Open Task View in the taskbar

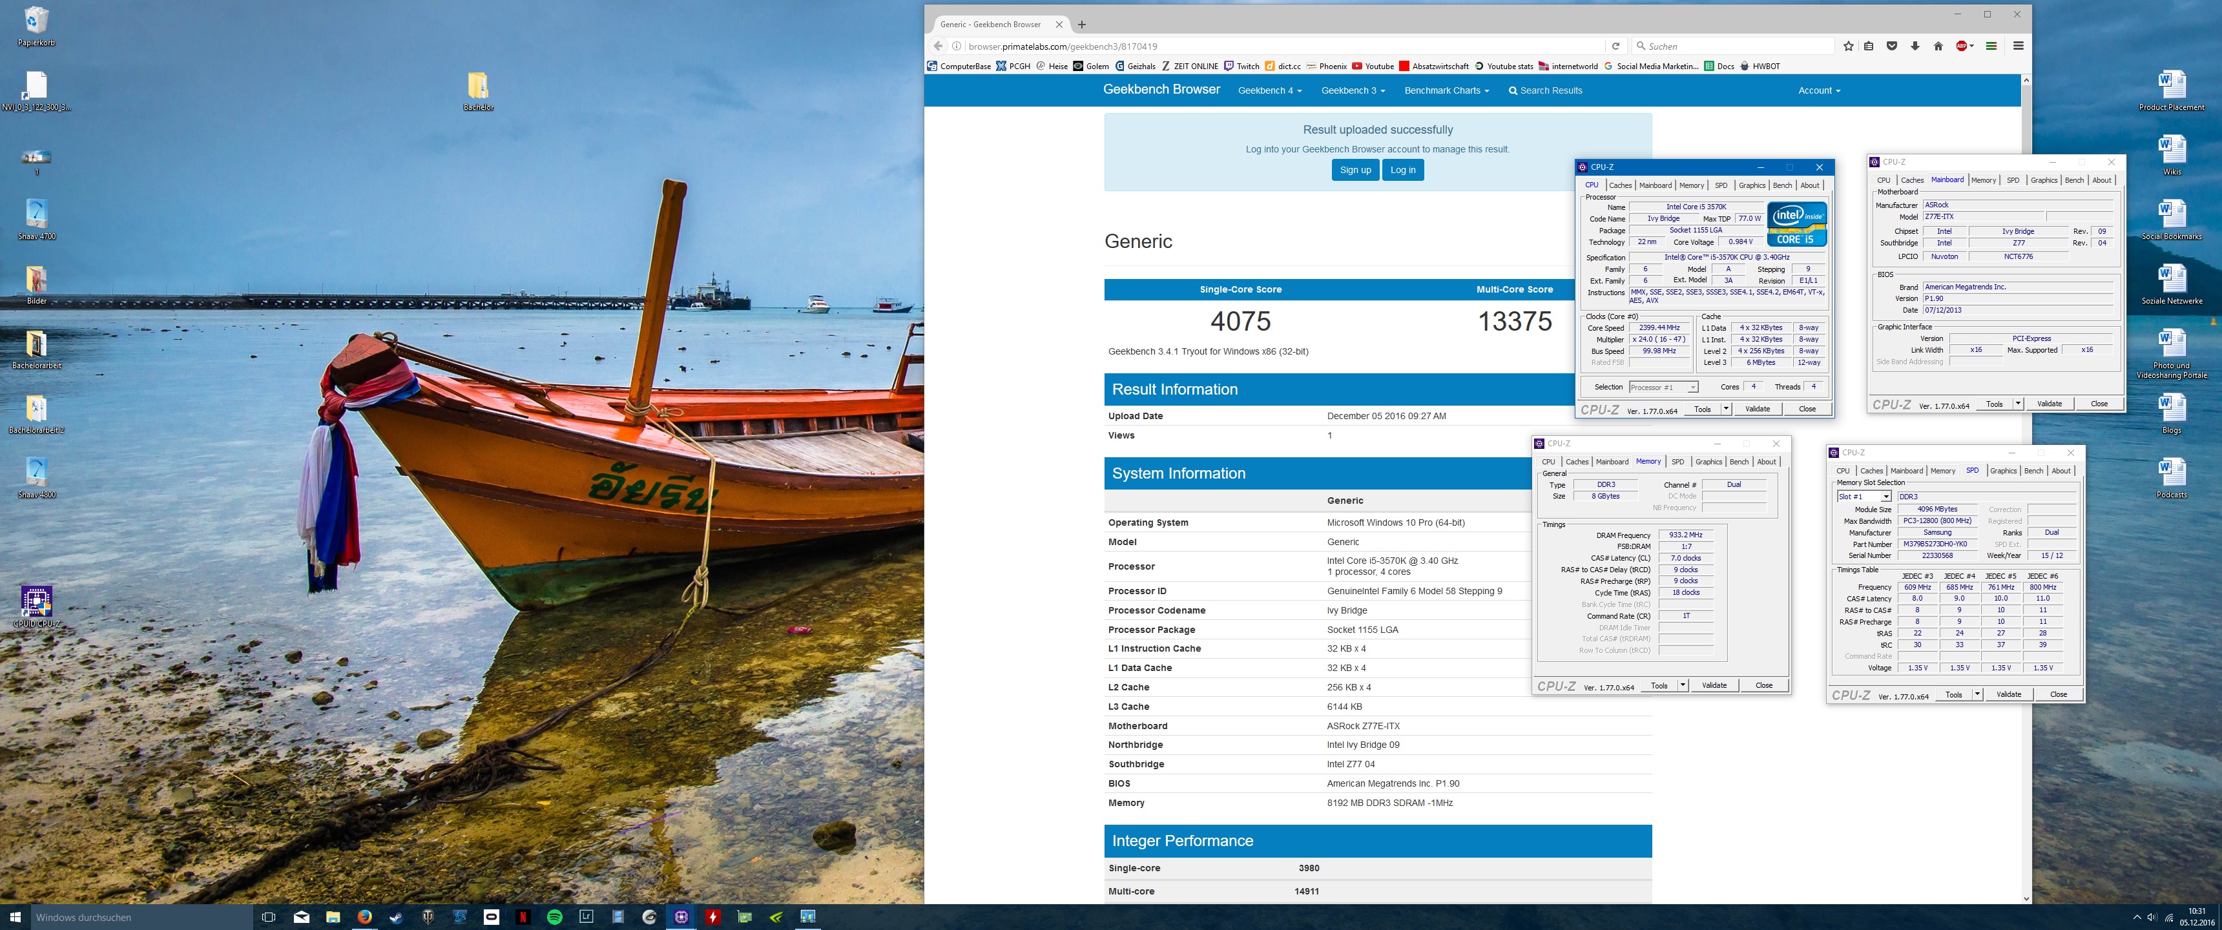coord(268,917)
